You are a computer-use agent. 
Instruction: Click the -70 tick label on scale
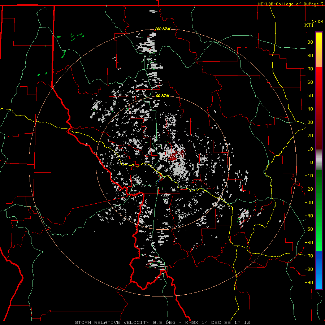(x=309, y=256)
